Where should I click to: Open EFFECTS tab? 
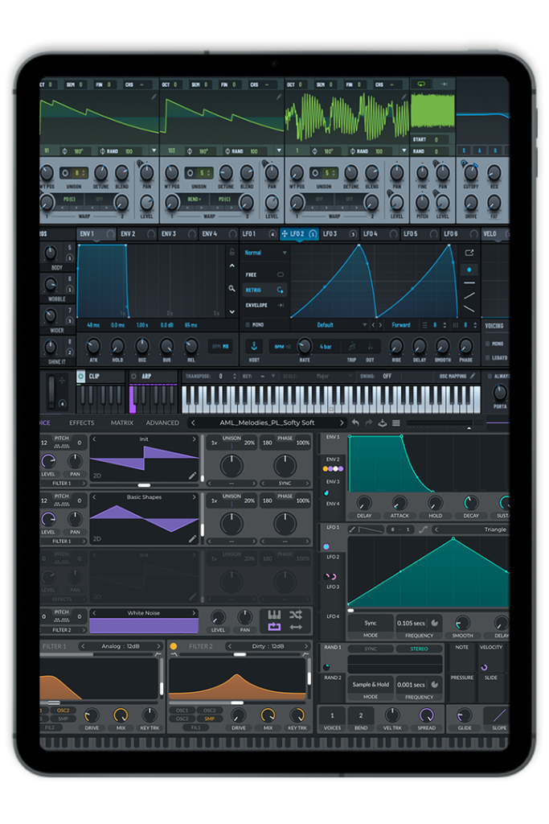click(82, 422)
